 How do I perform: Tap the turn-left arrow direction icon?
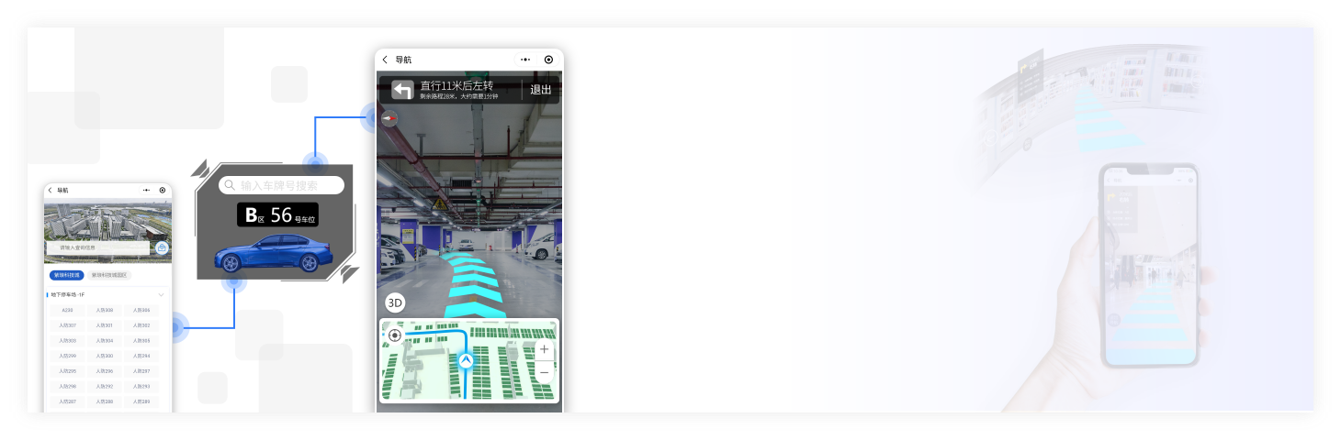pos(402,90)
